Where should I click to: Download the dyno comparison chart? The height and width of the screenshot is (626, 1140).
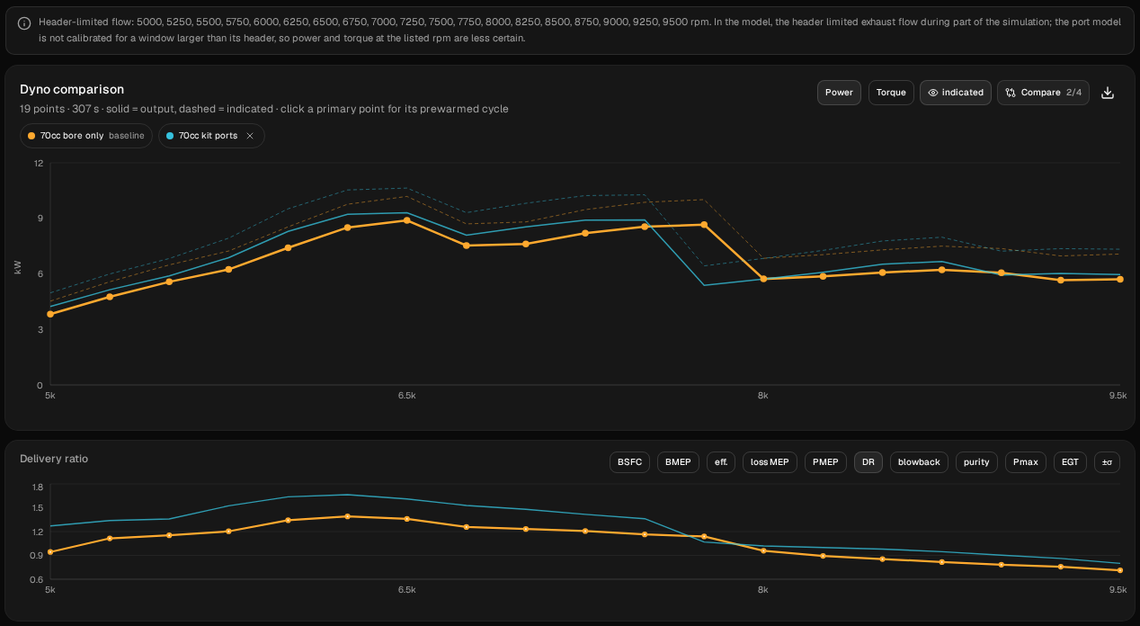point(1108,93)
